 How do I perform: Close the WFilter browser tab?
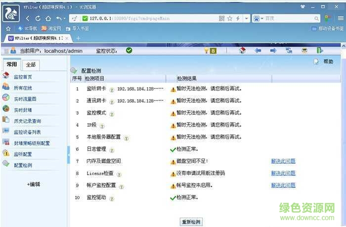67,38
